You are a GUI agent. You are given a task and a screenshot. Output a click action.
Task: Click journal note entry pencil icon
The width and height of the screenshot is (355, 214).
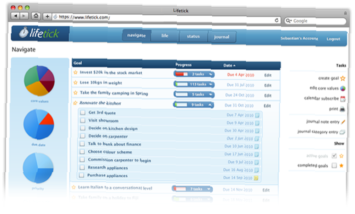coord(343,122)
